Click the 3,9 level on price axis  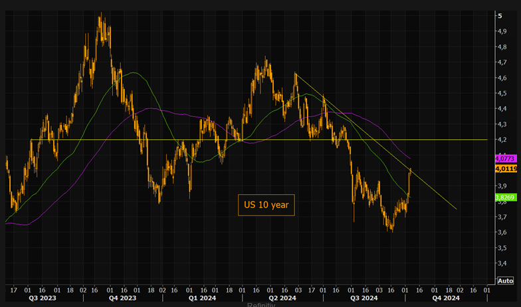pyautogui.click(x=502, y=186)
